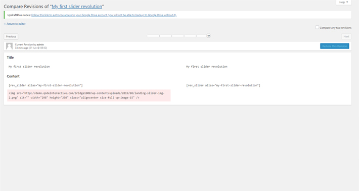The image size is (359, 191).
Task: Click first tick segment of revision slider
Action: (x=153, y=36)
